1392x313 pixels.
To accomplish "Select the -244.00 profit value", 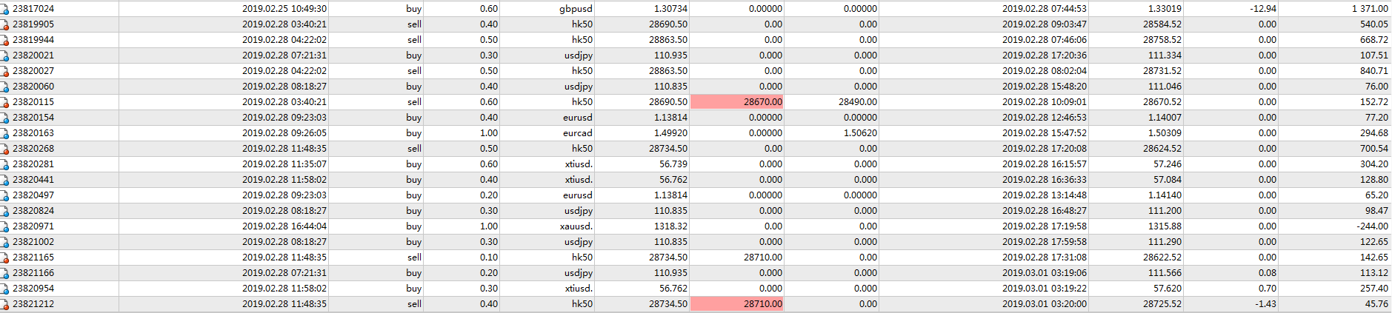I will coord(1373,226).
